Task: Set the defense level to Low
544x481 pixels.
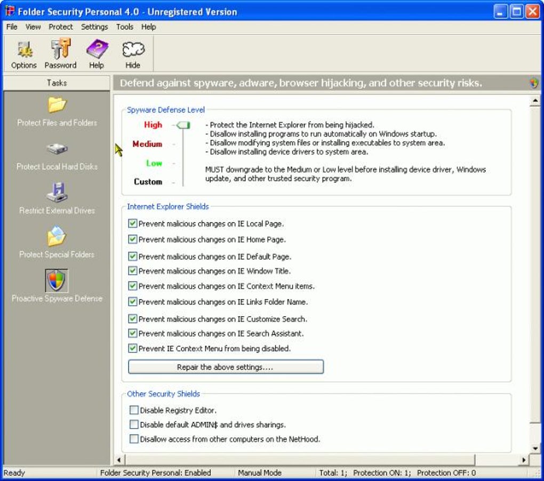Action: tap(154, 163)
